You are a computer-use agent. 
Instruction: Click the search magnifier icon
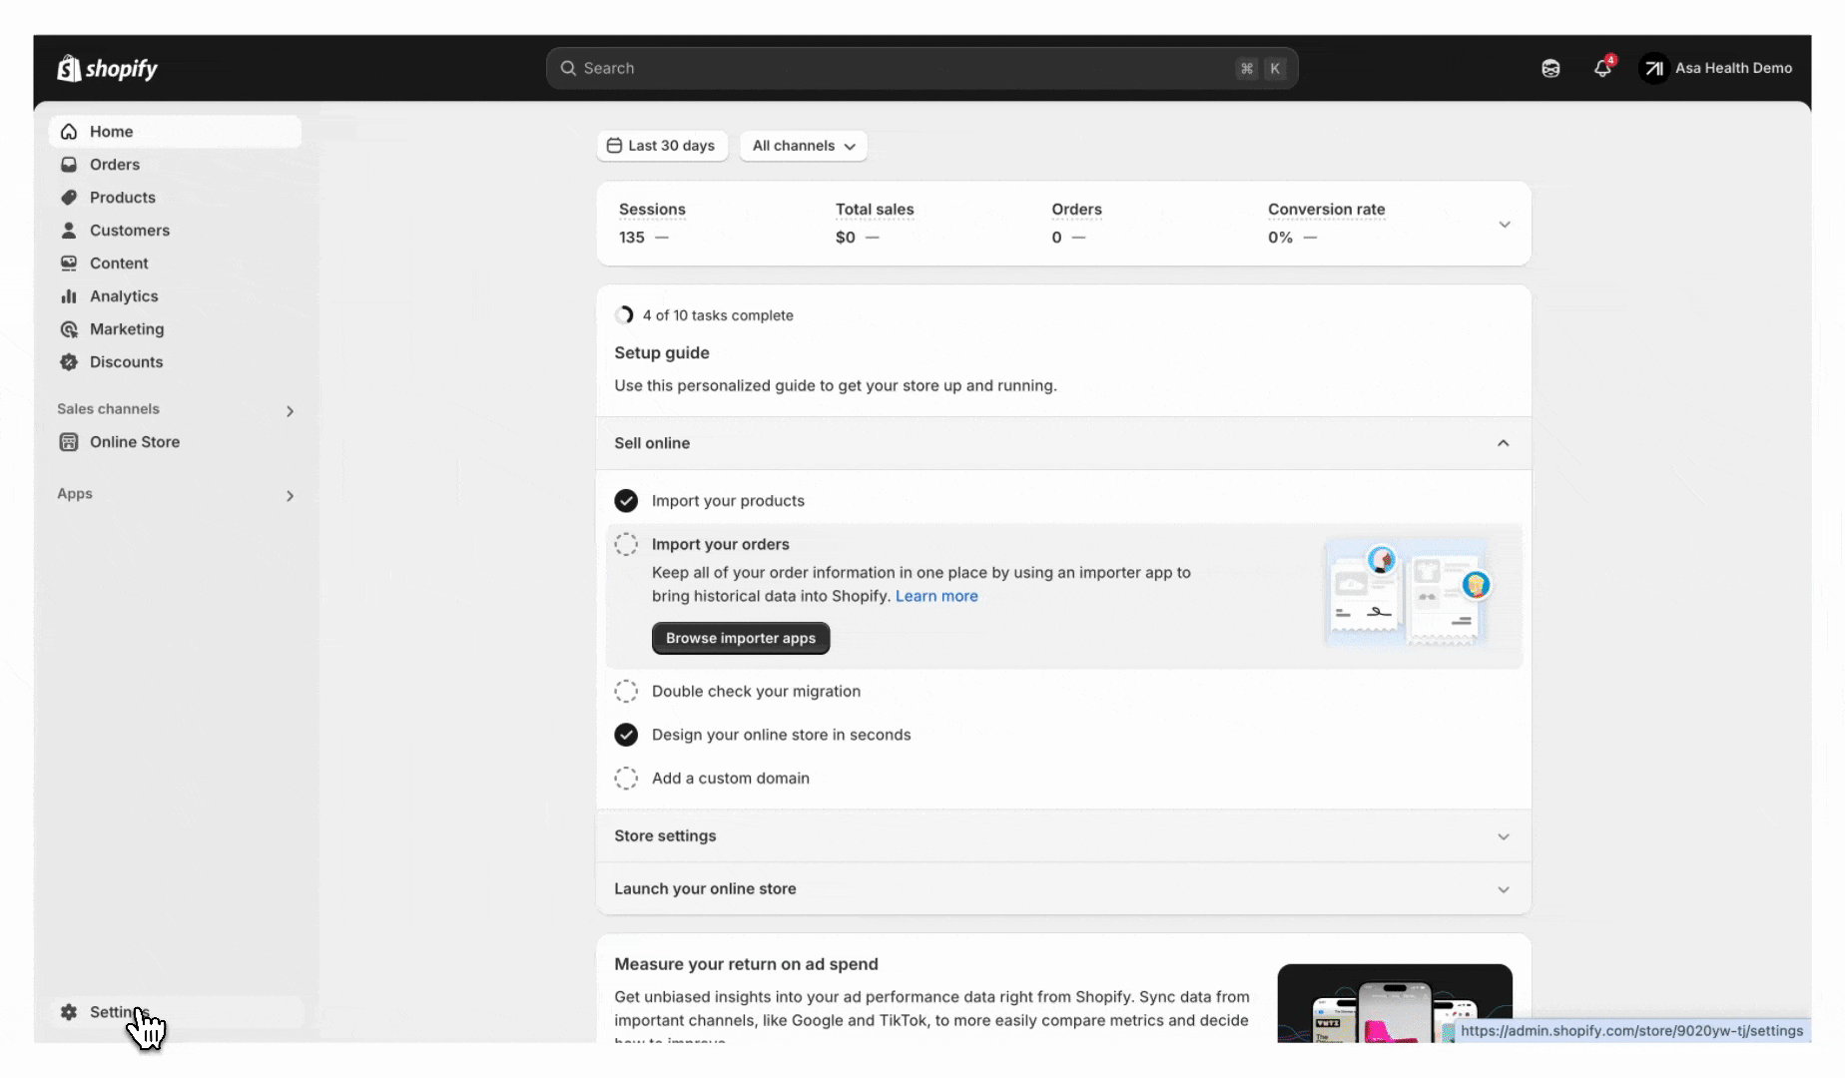[568, 68]
